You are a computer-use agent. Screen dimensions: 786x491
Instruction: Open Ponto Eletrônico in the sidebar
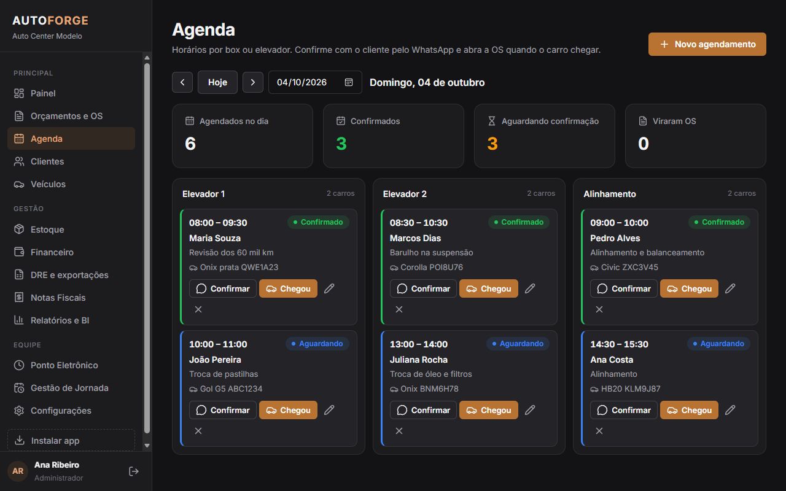pos(71,365)
